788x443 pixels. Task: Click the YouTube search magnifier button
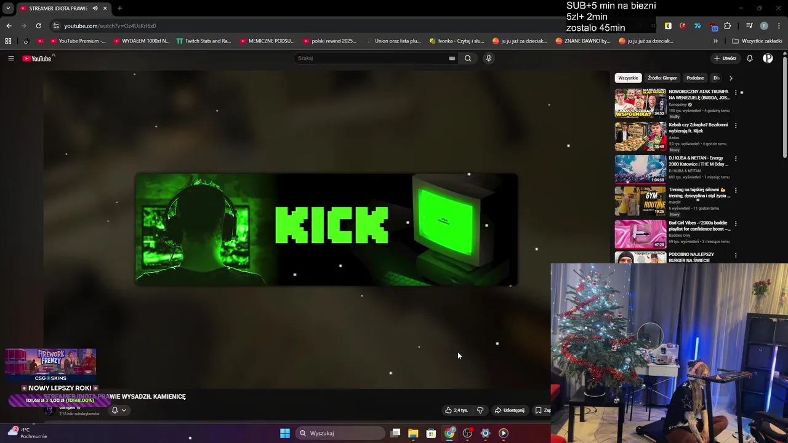pyautogui.click(x=468, y=58)
